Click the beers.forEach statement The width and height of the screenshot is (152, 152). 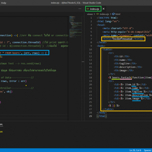pyautogui.click(x=122, y=77)
